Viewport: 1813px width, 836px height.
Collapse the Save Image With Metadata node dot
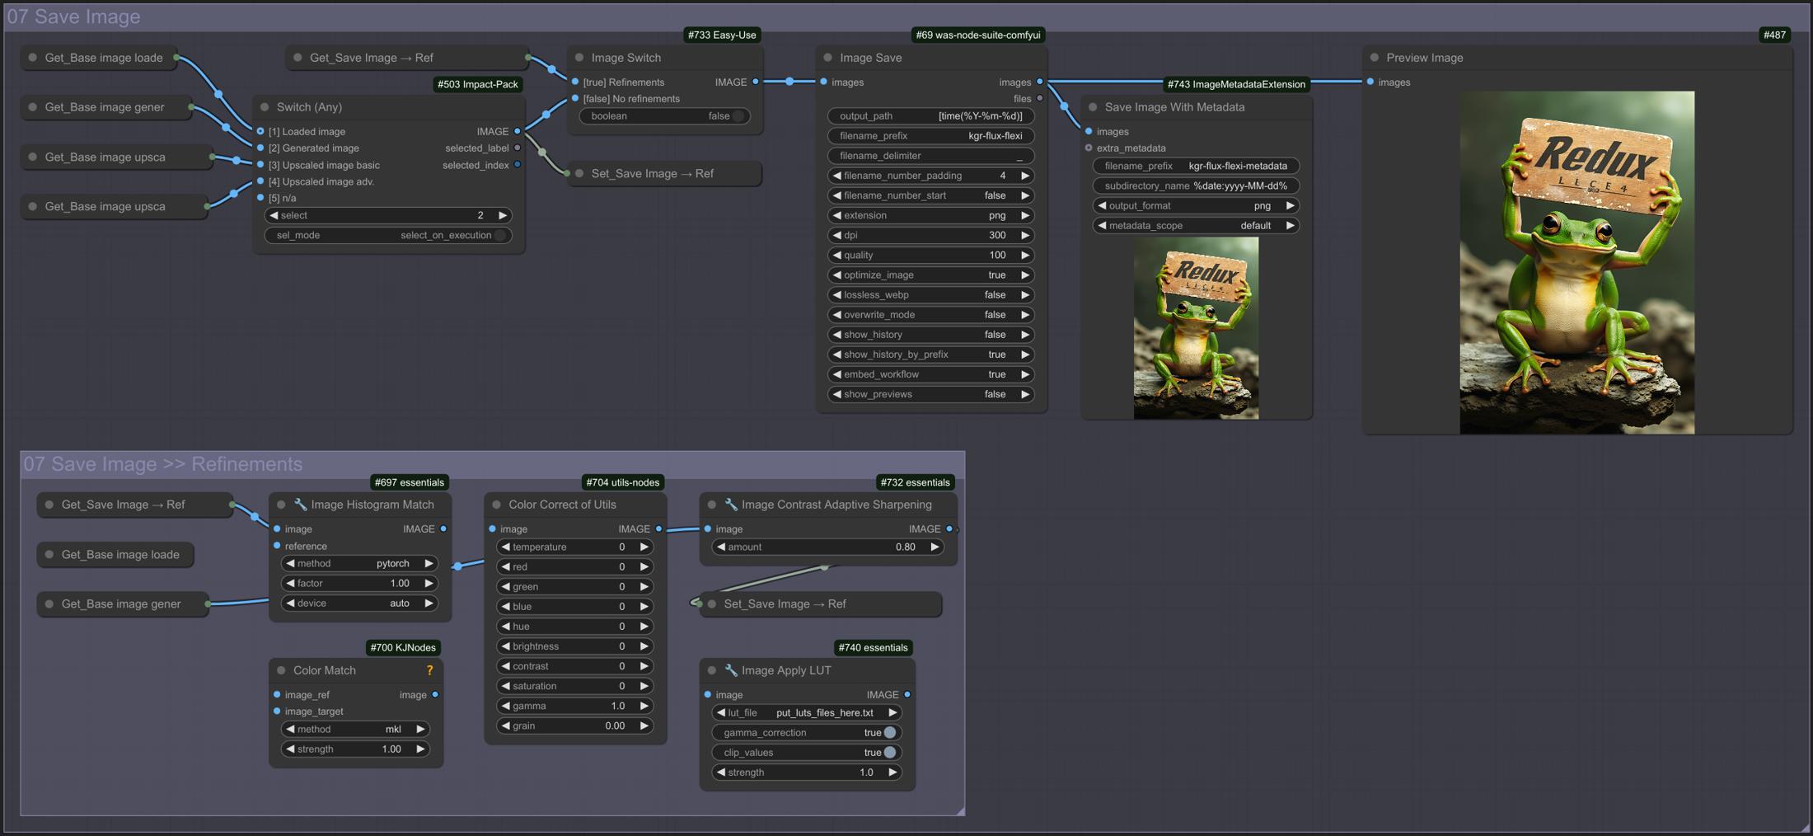[x=1093, y=107]
